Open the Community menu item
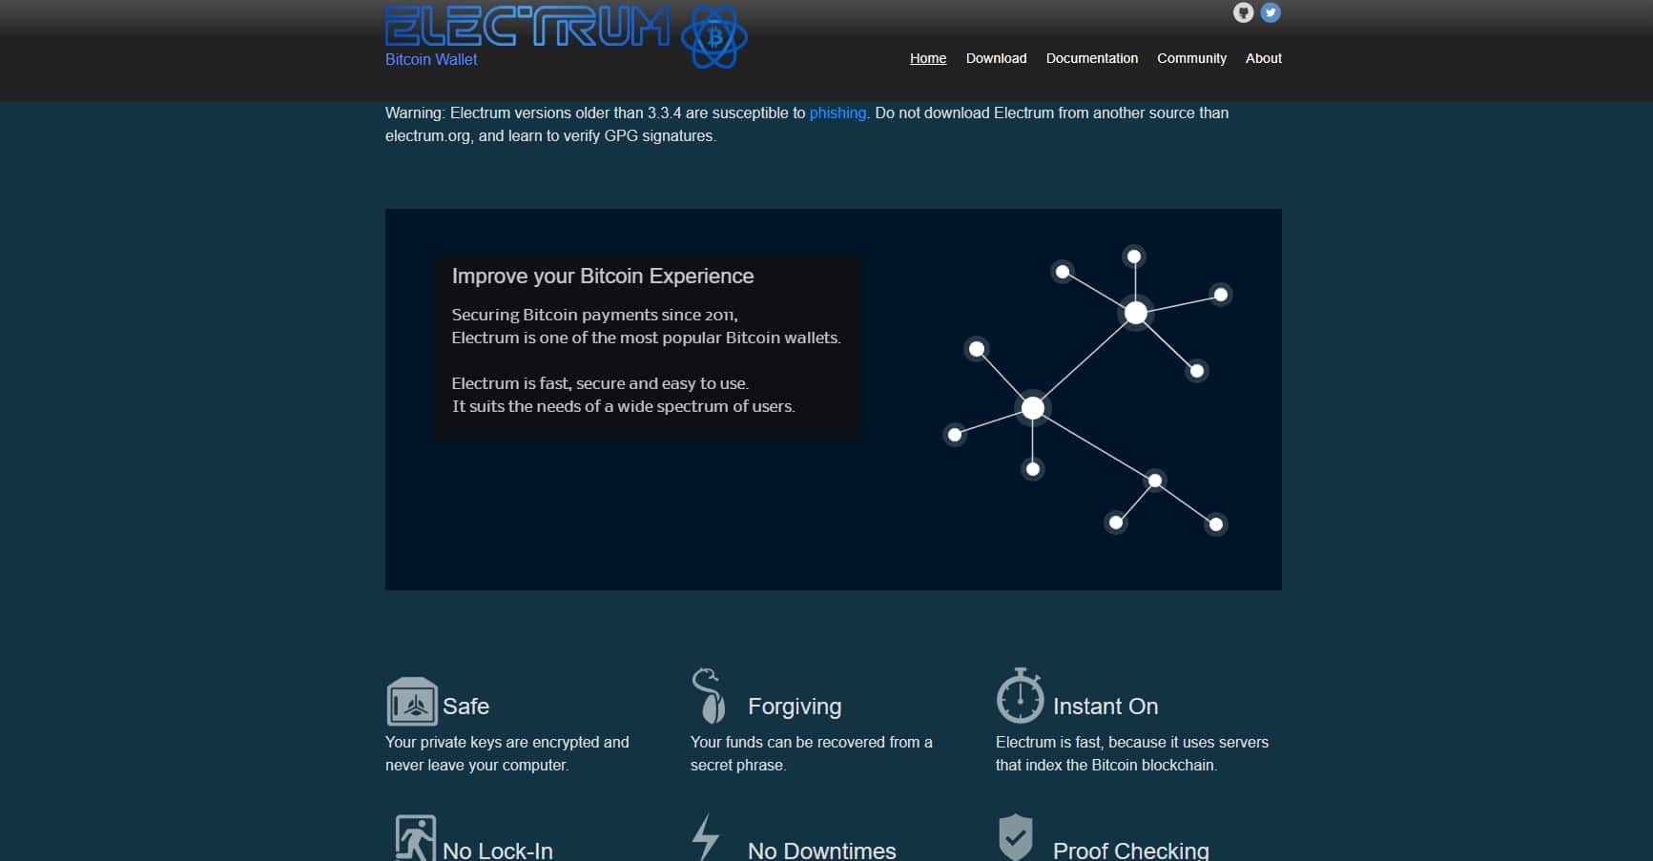The width and height of the screenshot is (1653, 861). [x=1191, y=58]
